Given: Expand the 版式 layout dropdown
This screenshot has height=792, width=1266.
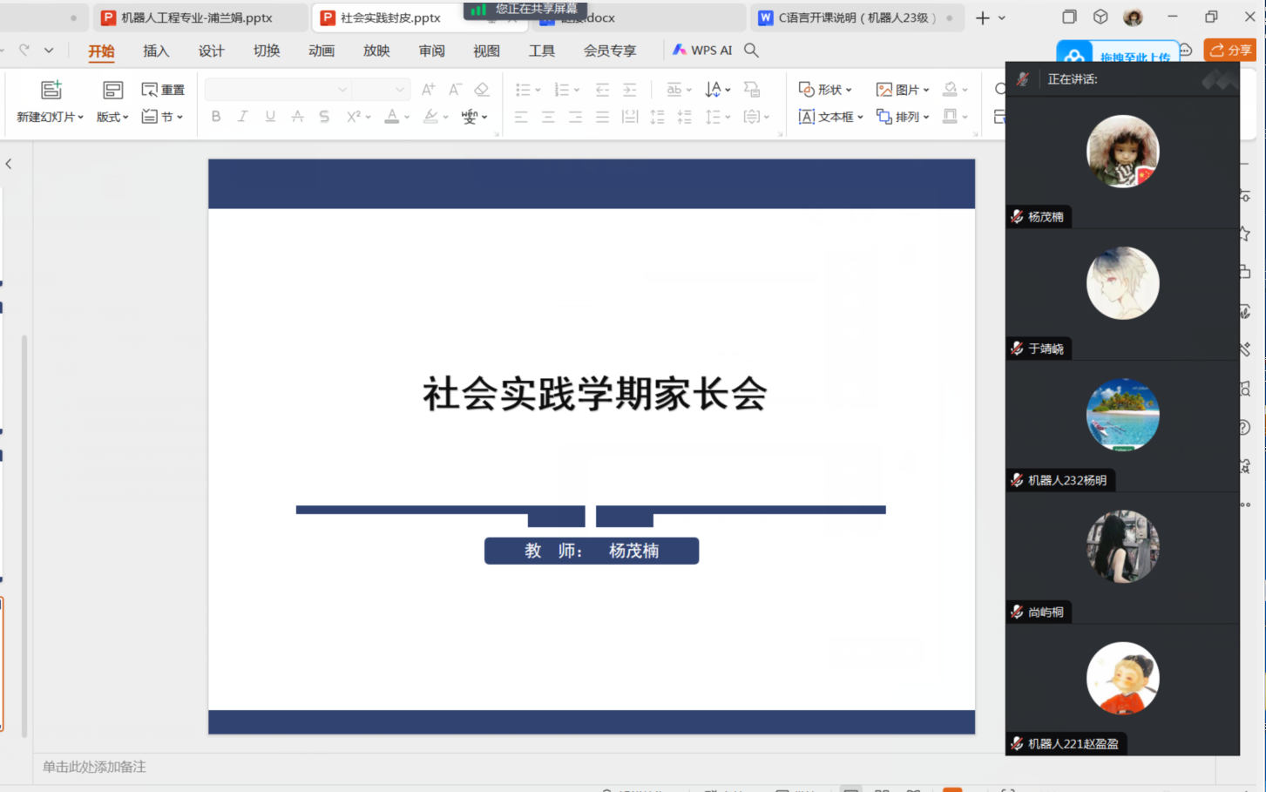Looking at the screenshot, I should click(112, 117).
